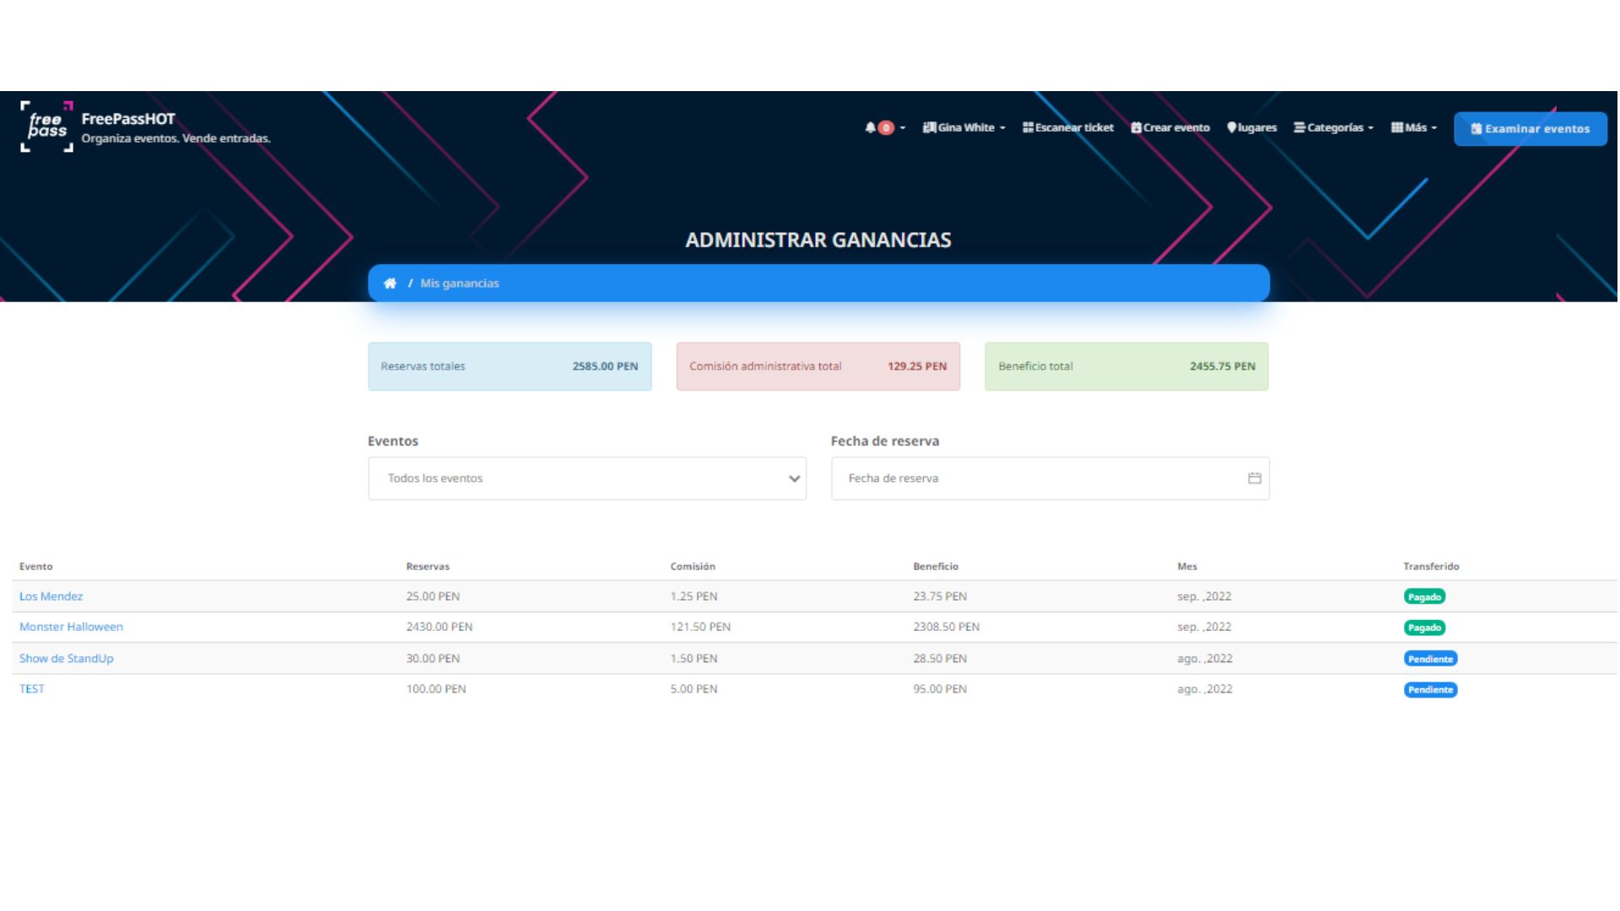Viewport: 1620px width, 911px height.
Task: Expand the Gina White account menu
Action: [964, 127]
